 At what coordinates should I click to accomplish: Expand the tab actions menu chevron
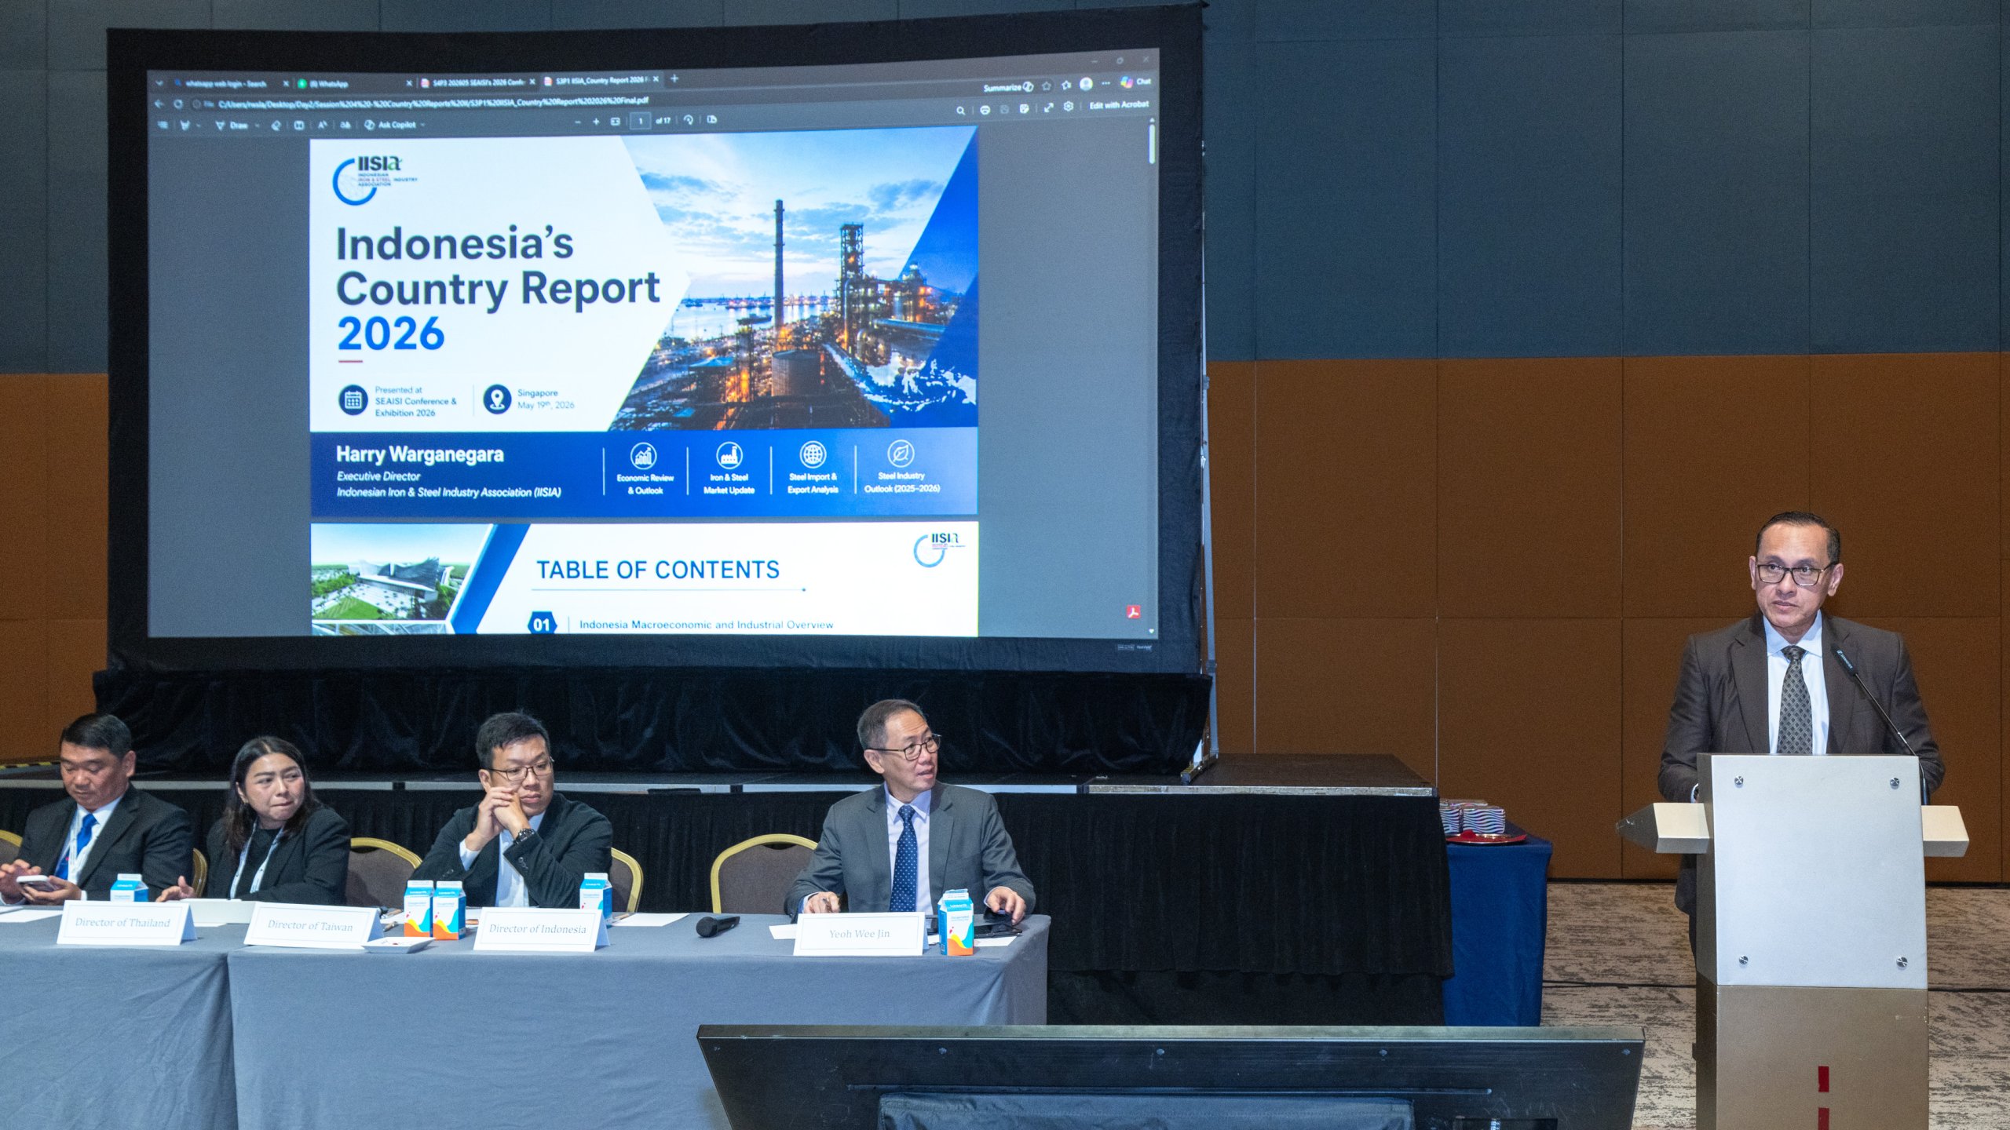point(159,83)
